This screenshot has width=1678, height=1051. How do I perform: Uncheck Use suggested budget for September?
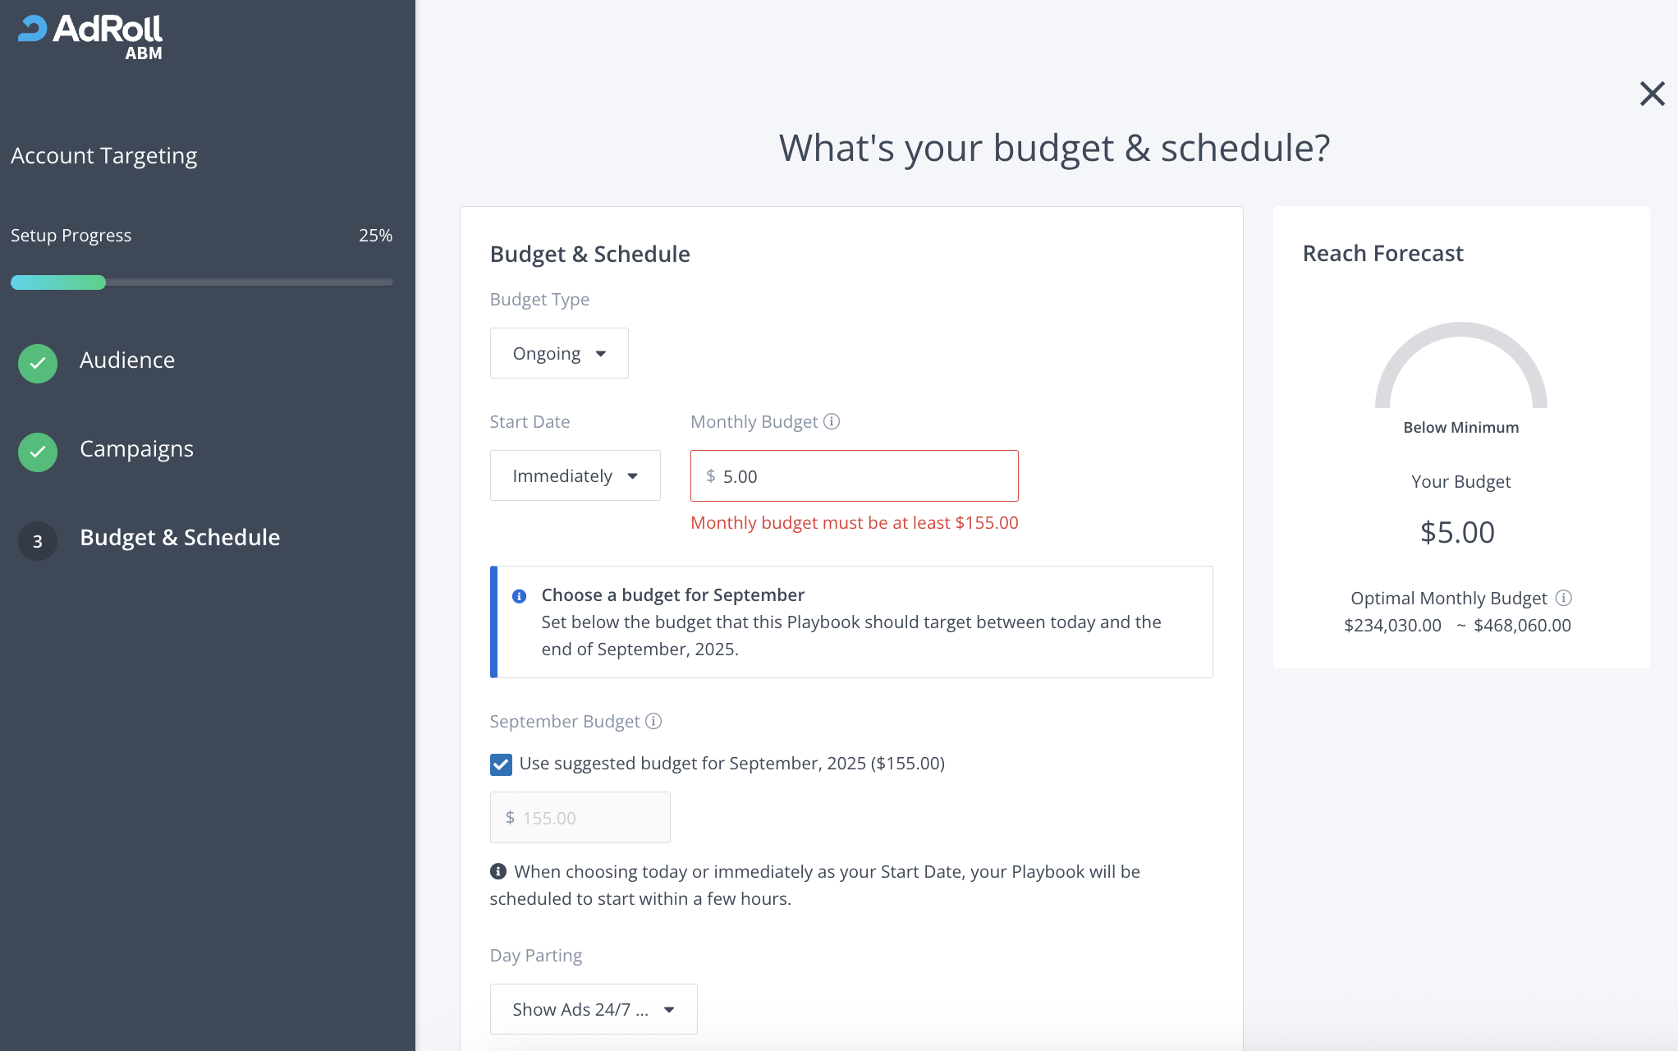(501, 764)
